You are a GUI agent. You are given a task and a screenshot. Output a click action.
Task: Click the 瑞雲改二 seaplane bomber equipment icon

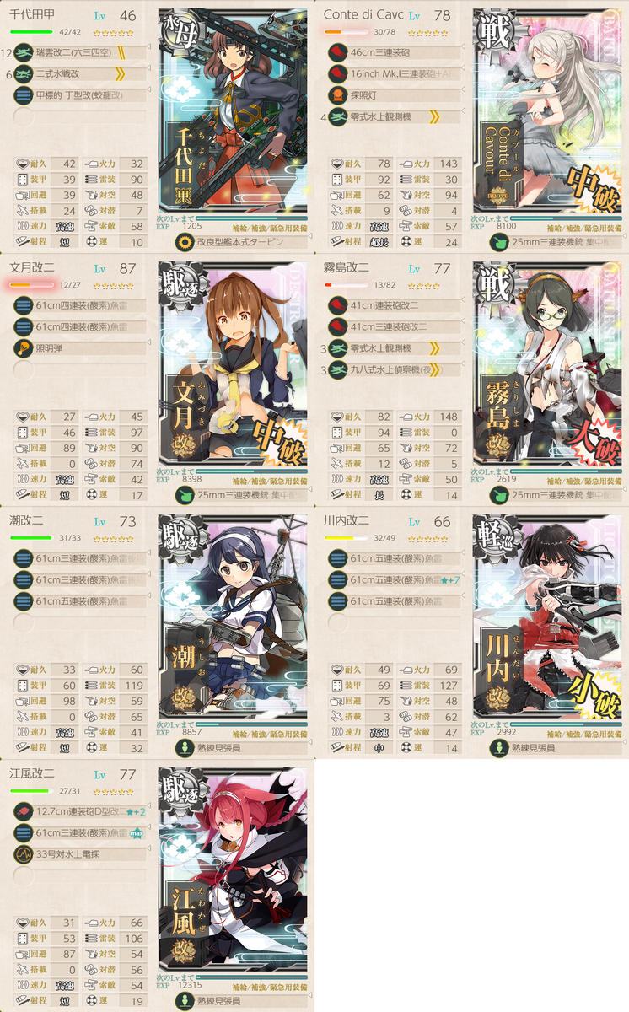24,52
